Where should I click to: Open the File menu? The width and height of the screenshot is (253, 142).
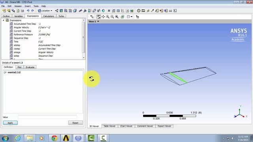tap(3, 6)
